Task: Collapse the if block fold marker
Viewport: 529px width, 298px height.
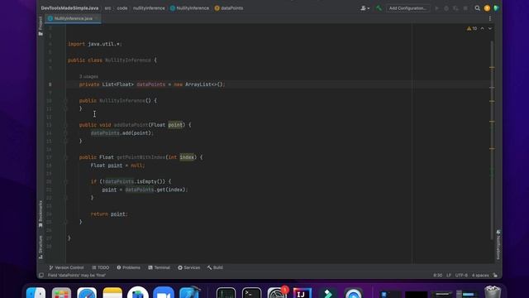Action: tap(66, 182)
